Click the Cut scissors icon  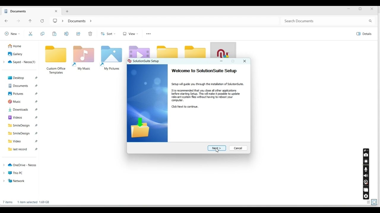click(30, 34)
